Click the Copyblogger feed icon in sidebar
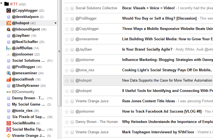This screenshot has height=139, width=213. [8, 10]
